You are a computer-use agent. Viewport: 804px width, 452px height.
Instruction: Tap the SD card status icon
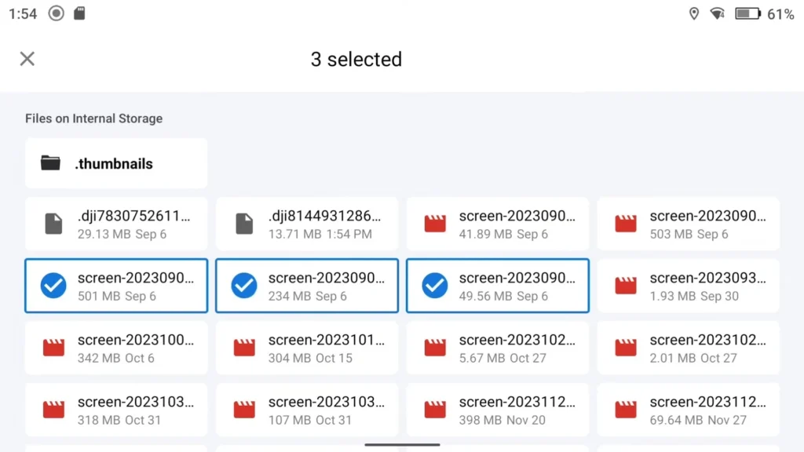[x=79, y=13]
